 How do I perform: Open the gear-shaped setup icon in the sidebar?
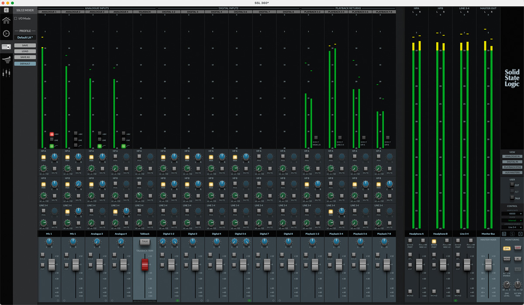pos(6,33)
